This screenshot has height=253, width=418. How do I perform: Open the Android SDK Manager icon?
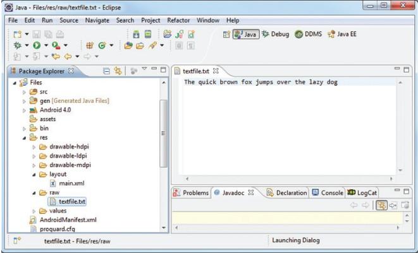(136, 34)
